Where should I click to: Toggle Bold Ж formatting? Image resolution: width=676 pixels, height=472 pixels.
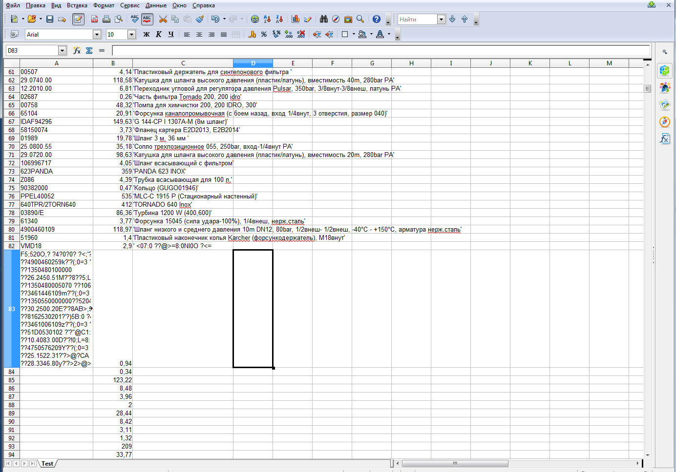[x=147, y=34]
